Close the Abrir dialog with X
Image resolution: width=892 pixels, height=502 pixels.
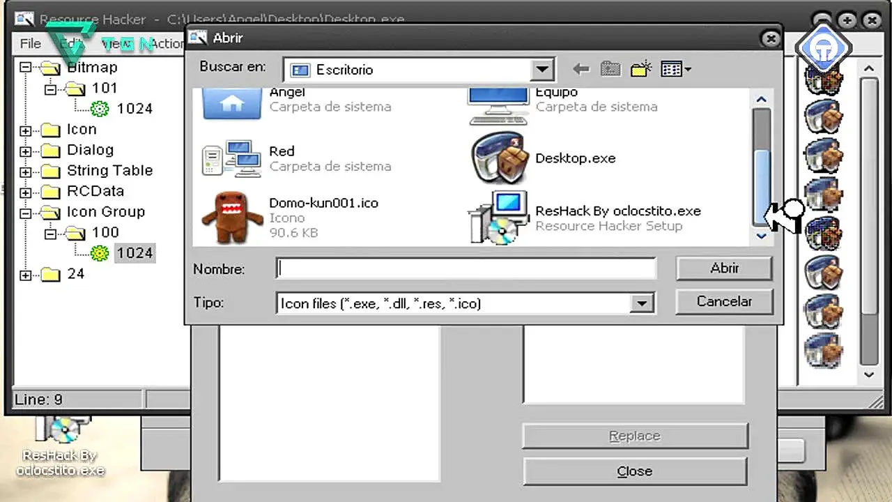click(x=771, y=39)
